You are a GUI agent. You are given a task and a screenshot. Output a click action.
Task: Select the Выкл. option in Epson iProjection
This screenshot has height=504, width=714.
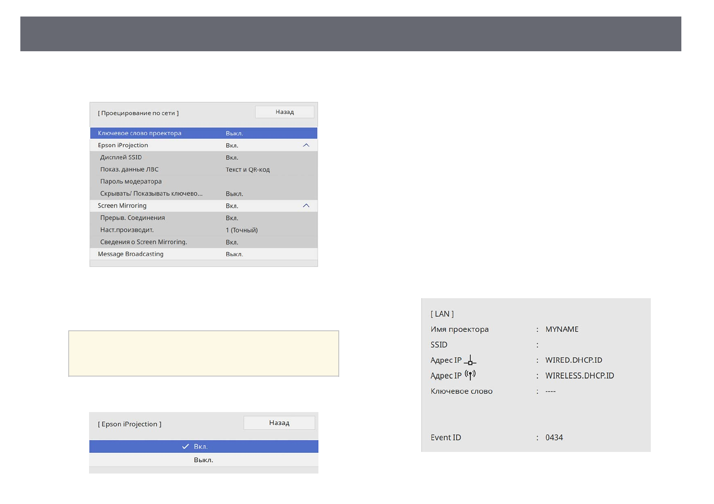coord(204,460)
